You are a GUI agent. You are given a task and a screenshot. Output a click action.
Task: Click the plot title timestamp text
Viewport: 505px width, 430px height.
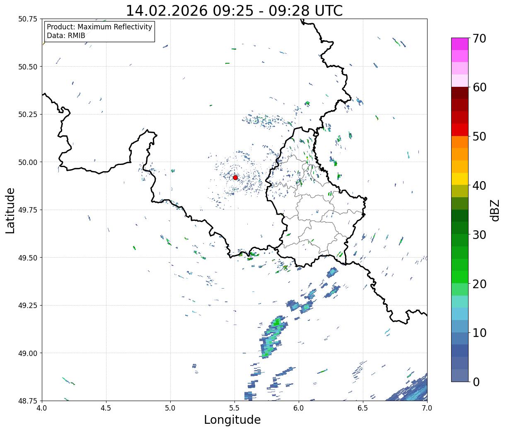(234, 11)
